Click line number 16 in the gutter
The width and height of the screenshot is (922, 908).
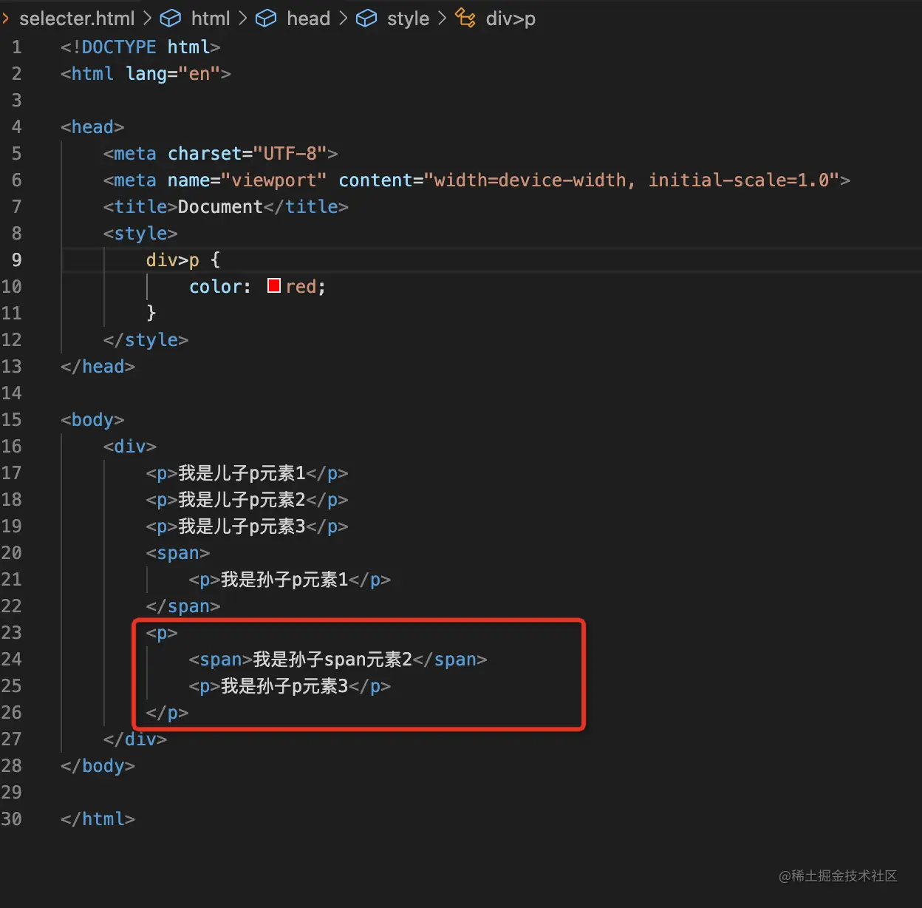(x=12, y=447)
